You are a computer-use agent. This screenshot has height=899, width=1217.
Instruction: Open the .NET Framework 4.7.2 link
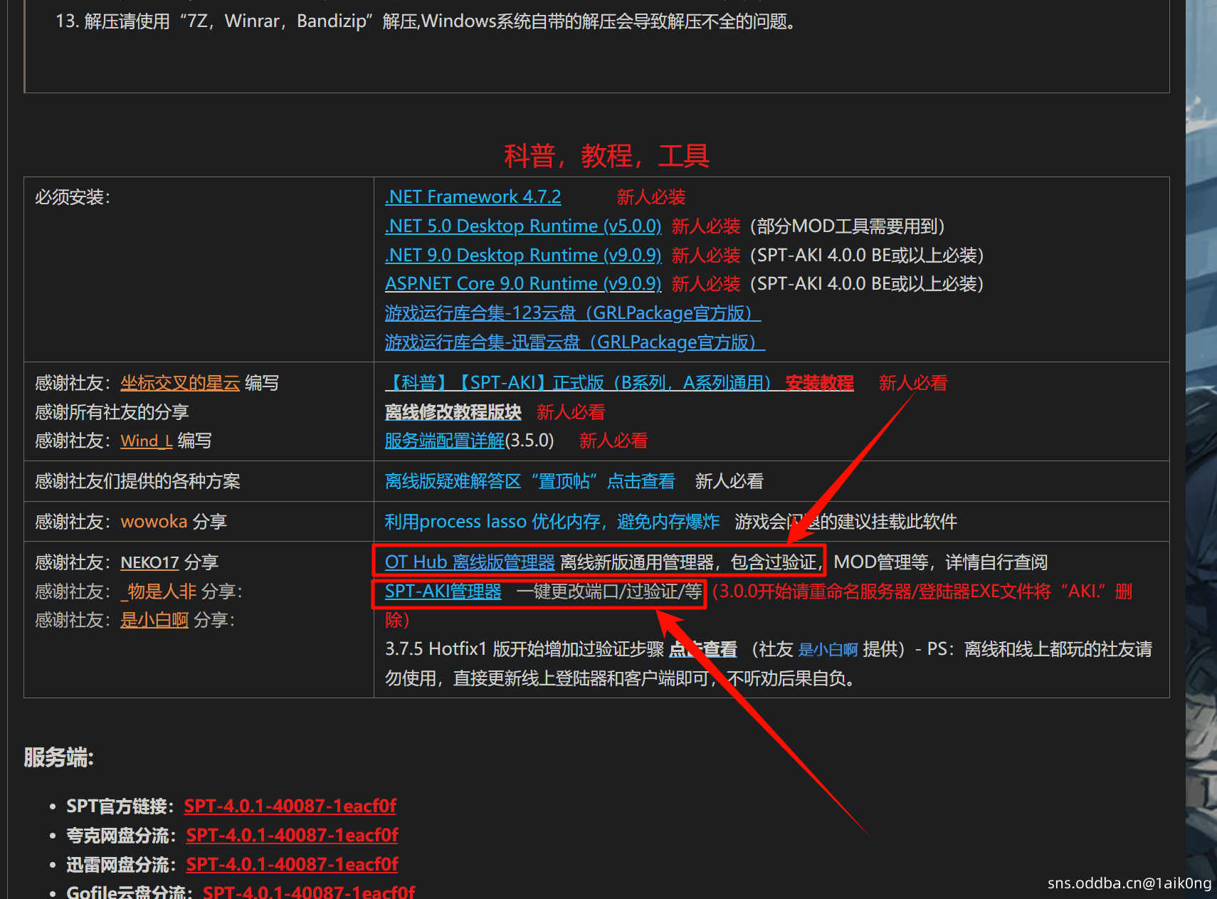click(x=473, y=197)
